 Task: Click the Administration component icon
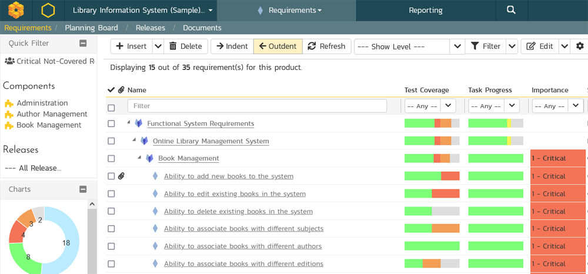coord(9,103)
